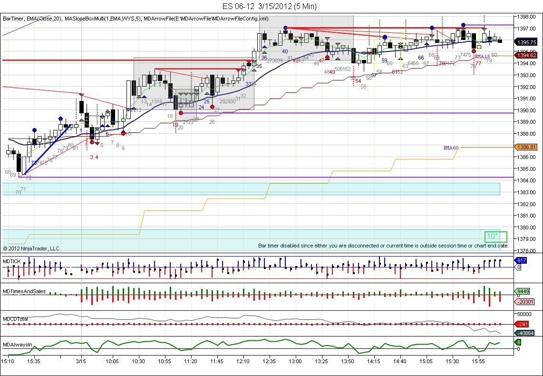Viewport: 543px width, 376px height.
Task: Click the EMA60 line label
Action: pyautogui.click(x=451, y=148)
